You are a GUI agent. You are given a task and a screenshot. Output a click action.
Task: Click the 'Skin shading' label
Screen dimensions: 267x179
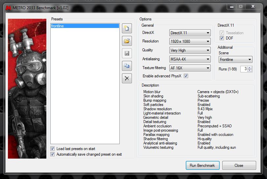pos(153,96)
